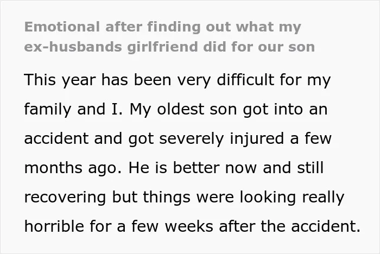Click the post title starting 'Emotional after finding'
Viewport: 380px width, 254px height.
(x=169, y=37)
